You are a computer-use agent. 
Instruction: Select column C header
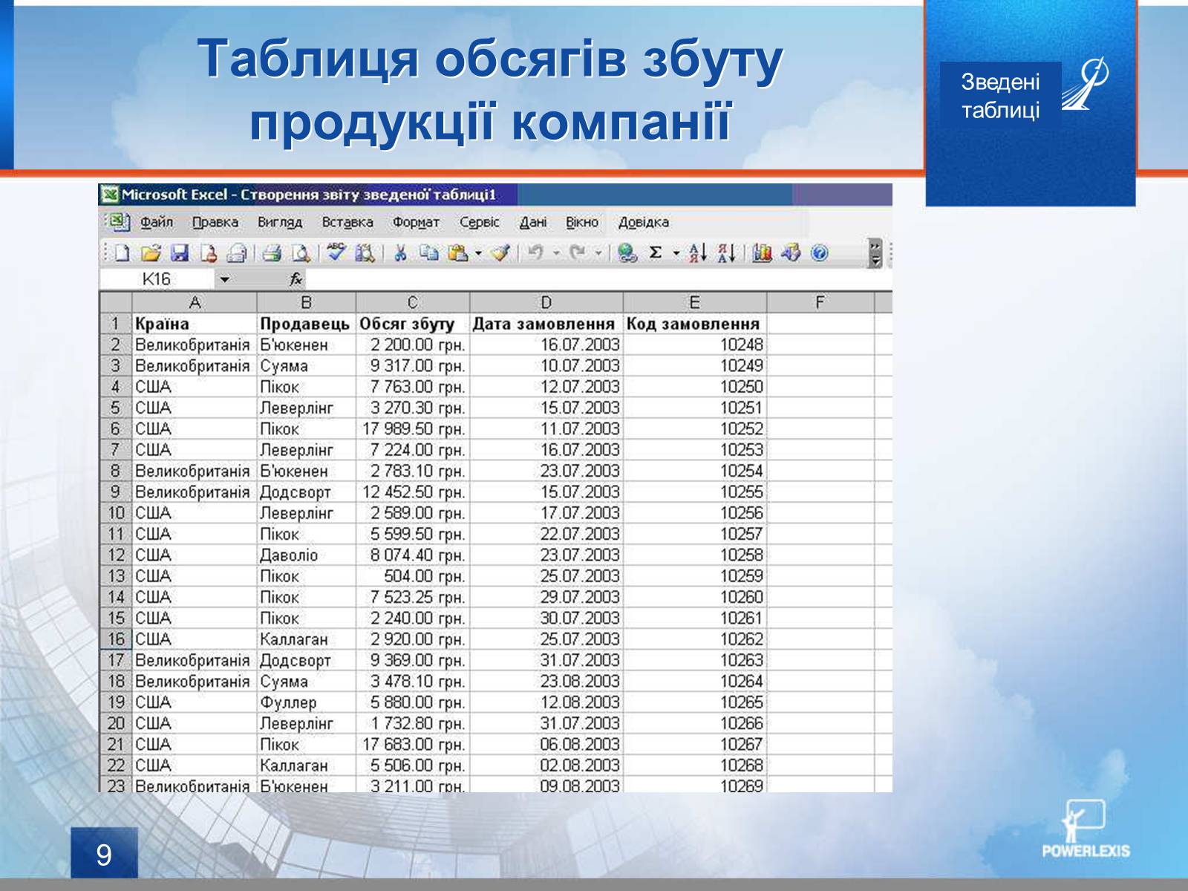coord(413,302)
